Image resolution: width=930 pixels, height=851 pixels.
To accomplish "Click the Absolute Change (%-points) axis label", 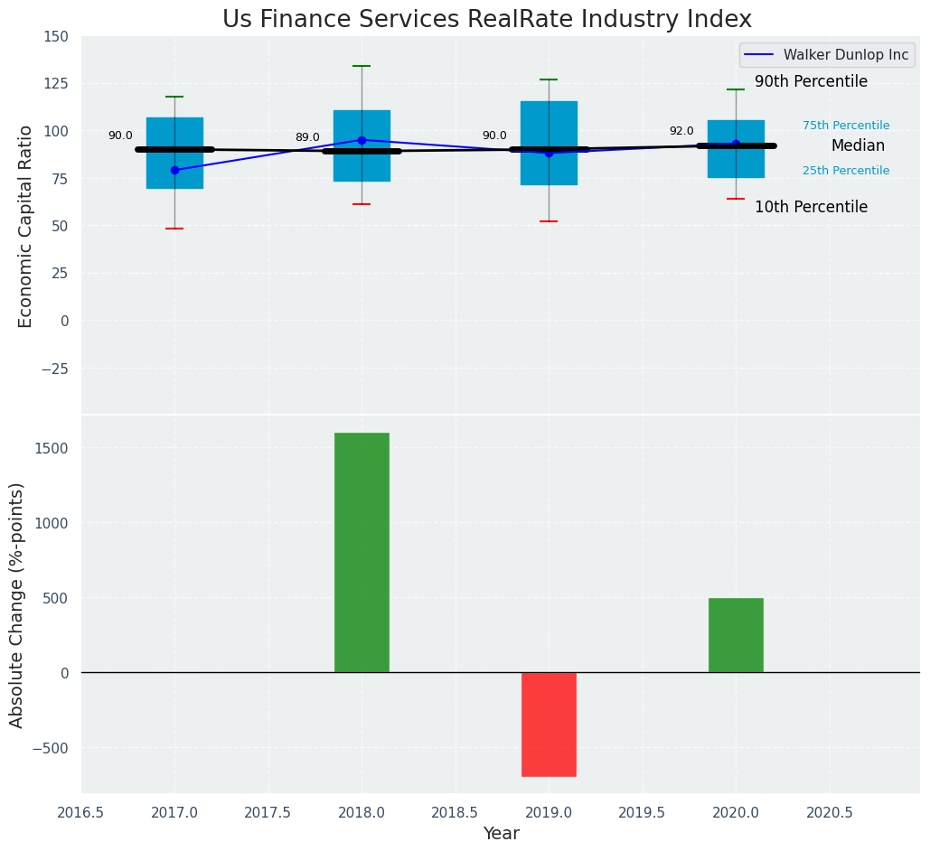I will (16, 604).
